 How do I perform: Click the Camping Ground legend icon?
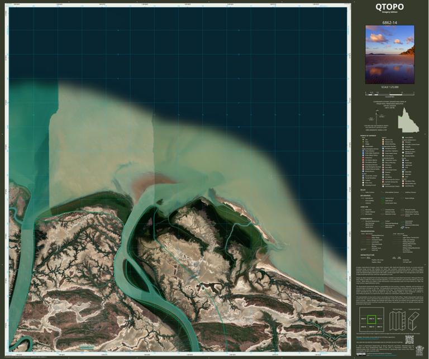coord(363,185)
